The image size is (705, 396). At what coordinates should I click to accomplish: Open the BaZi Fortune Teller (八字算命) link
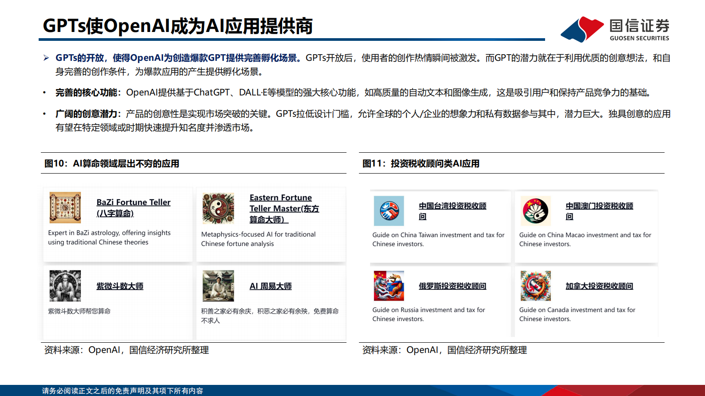[x=133, y=207]
